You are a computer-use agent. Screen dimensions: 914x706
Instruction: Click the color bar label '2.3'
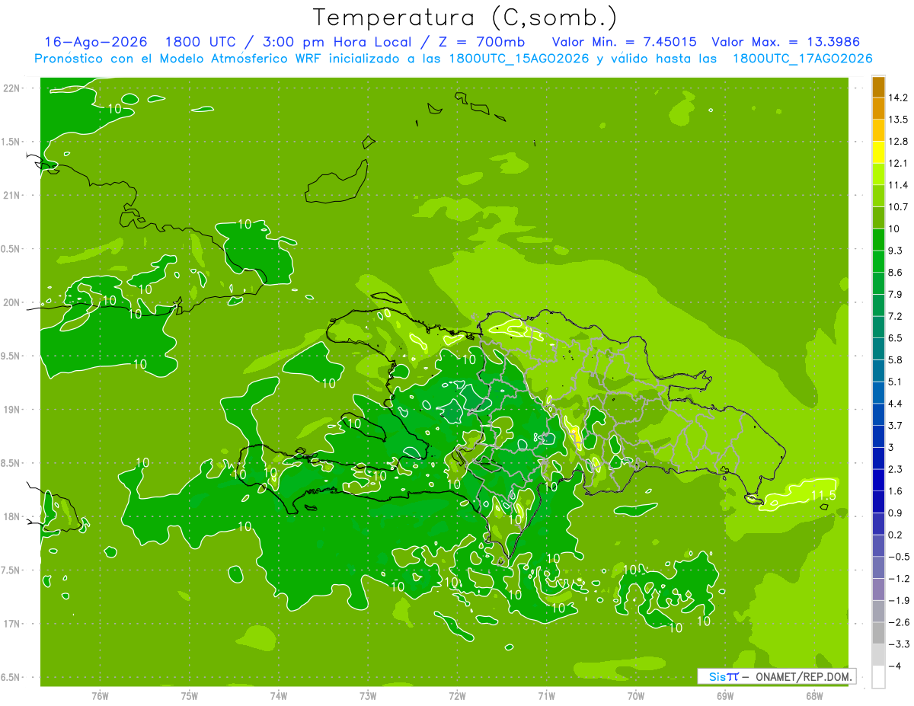tap(896, 469)
